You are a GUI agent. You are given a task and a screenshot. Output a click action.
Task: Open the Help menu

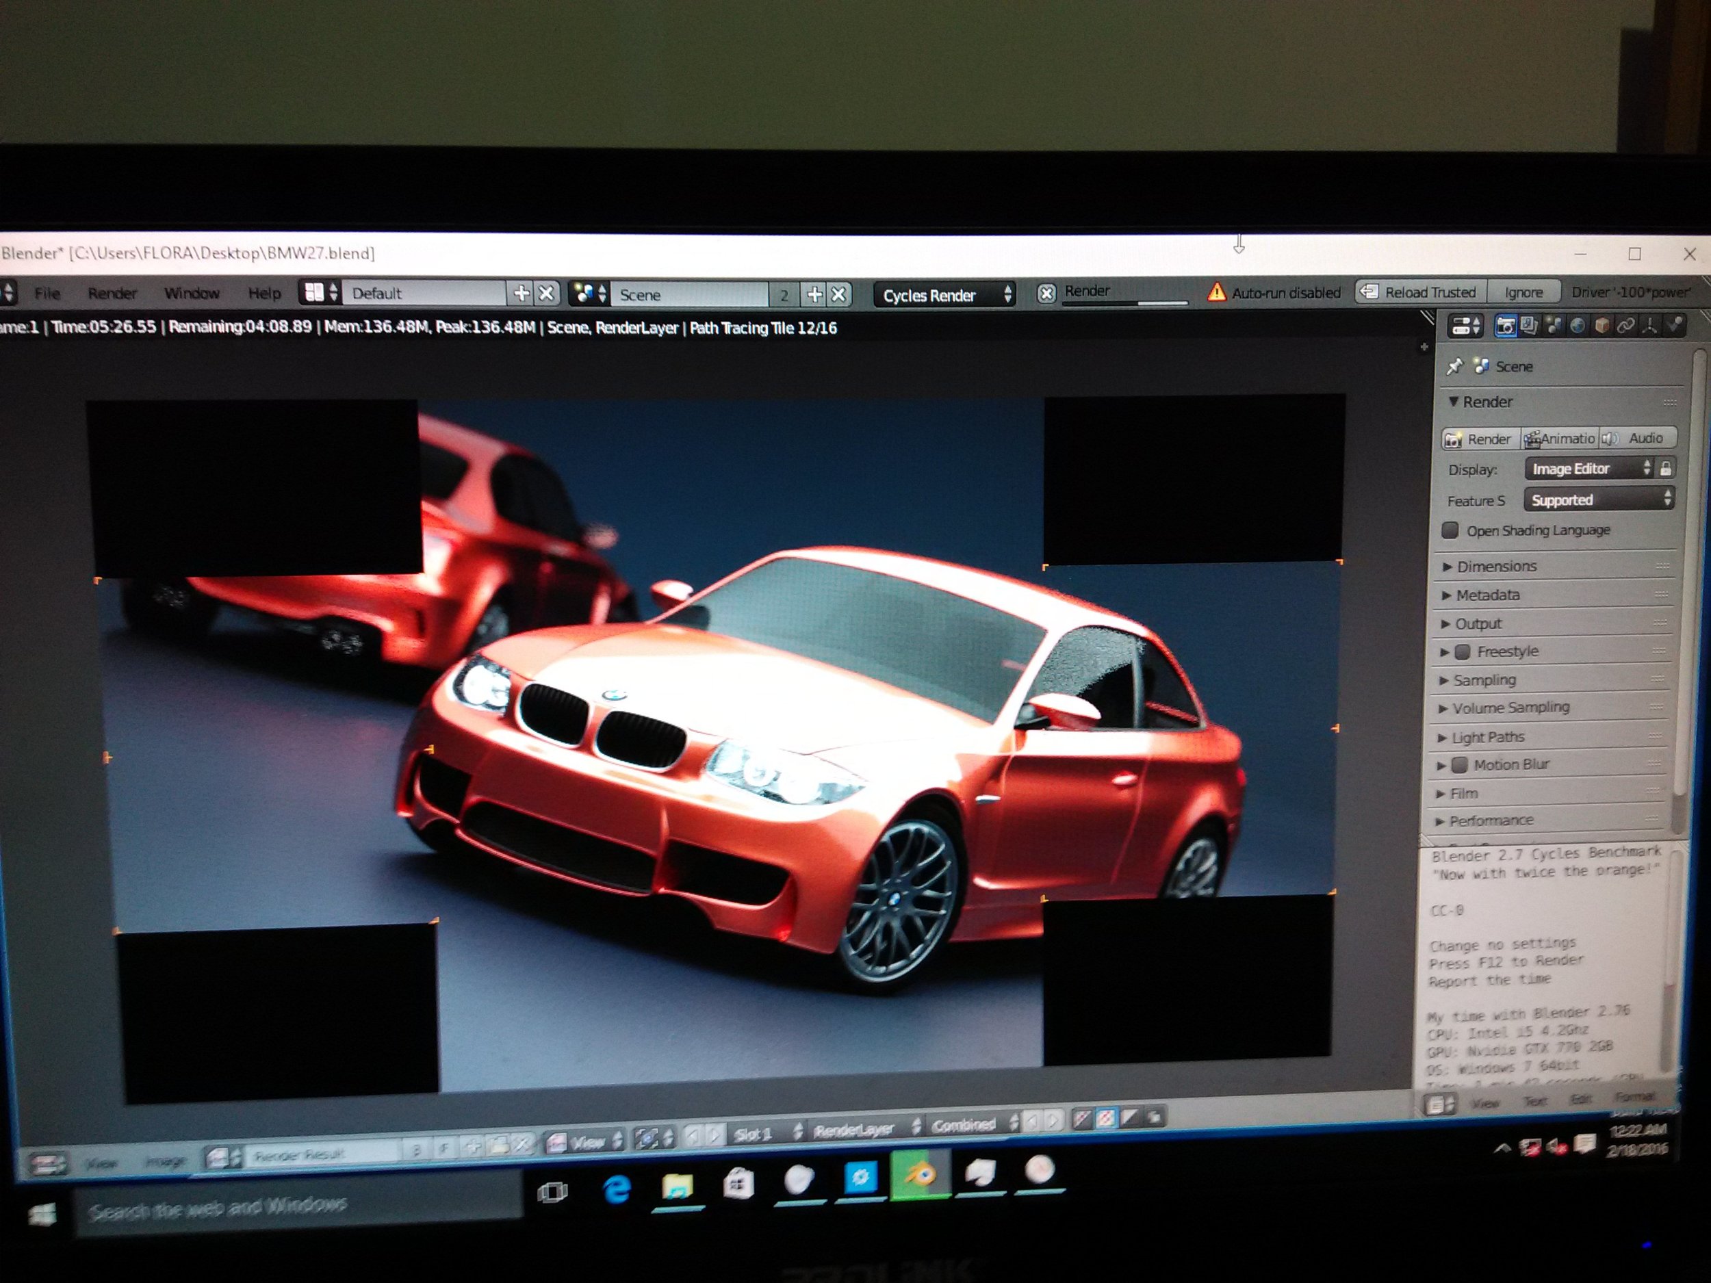(263, 293)
